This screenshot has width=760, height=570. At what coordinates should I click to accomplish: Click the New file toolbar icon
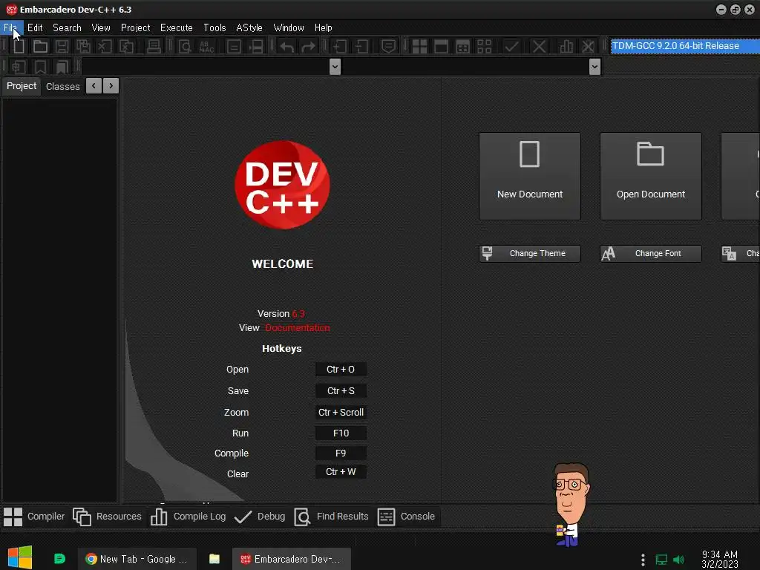[x=19, y=47]
